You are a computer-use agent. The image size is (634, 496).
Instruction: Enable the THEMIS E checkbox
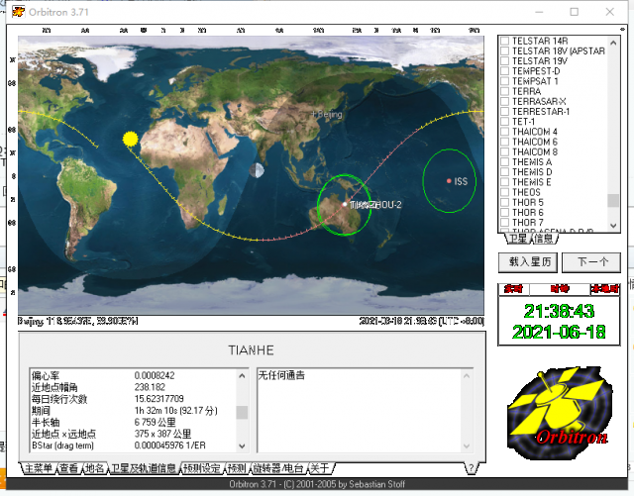504,182
